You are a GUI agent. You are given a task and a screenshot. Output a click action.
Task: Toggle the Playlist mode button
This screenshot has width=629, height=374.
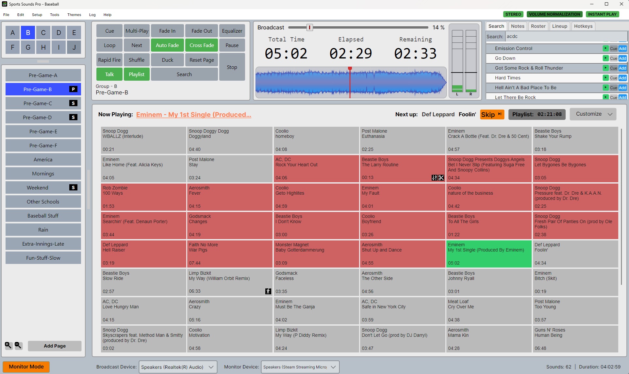coord(137,74)
